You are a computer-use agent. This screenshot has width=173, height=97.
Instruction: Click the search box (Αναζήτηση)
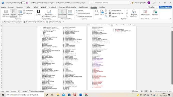point(109,3)
